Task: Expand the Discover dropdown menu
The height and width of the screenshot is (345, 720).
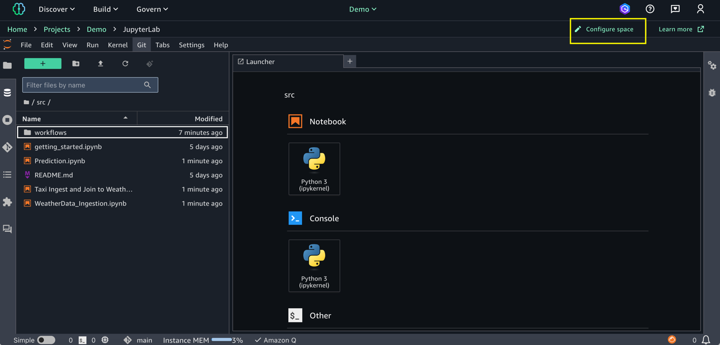Action: (x=56, y=9)
